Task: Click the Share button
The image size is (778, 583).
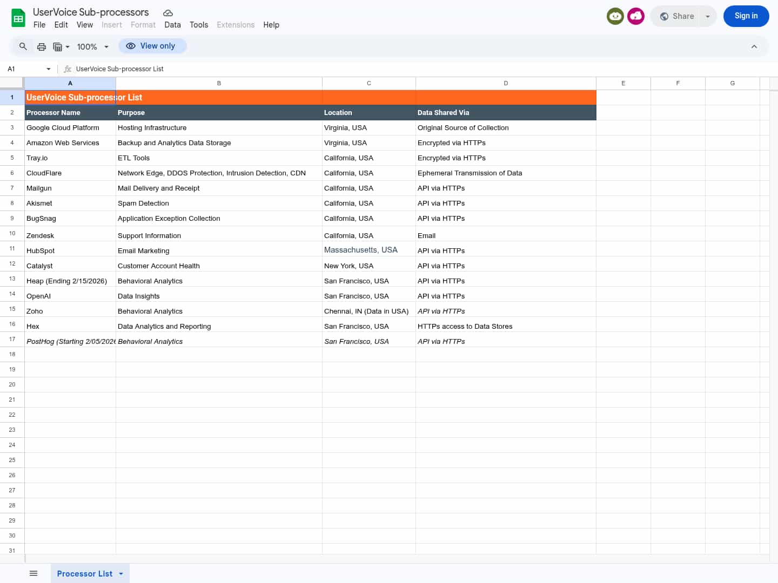Action: [x=677, y=16]
